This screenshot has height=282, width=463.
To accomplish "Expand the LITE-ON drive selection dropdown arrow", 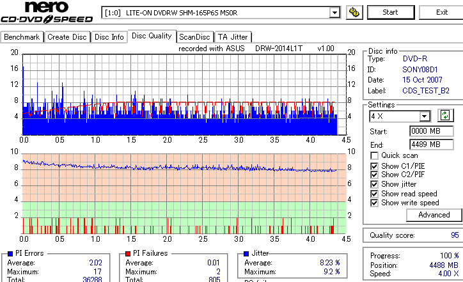I will click(334, 13).
